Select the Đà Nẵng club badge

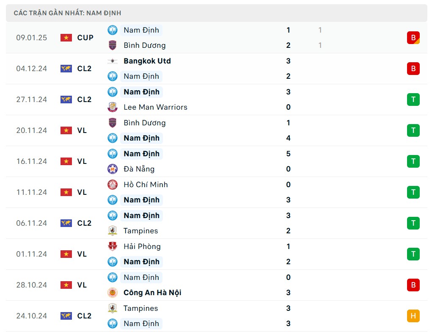click(x=112, y=169)
